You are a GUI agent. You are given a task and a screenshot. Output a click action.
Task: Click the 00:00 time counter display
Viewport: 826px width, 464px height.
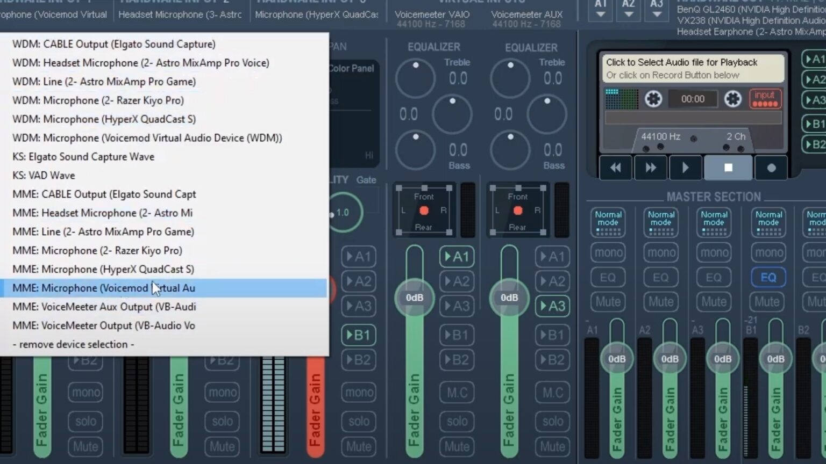point(693,99)
